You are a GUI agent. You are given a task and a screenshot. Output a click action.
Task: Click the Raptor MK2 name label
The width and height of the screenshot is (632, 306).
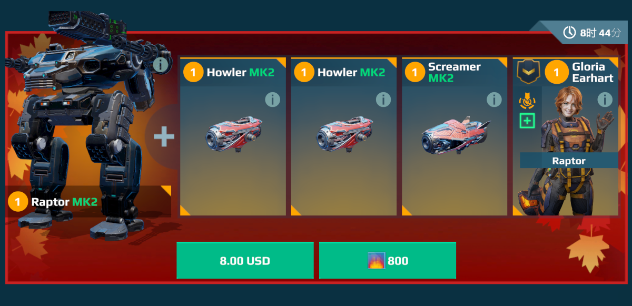tap(64, 202)
